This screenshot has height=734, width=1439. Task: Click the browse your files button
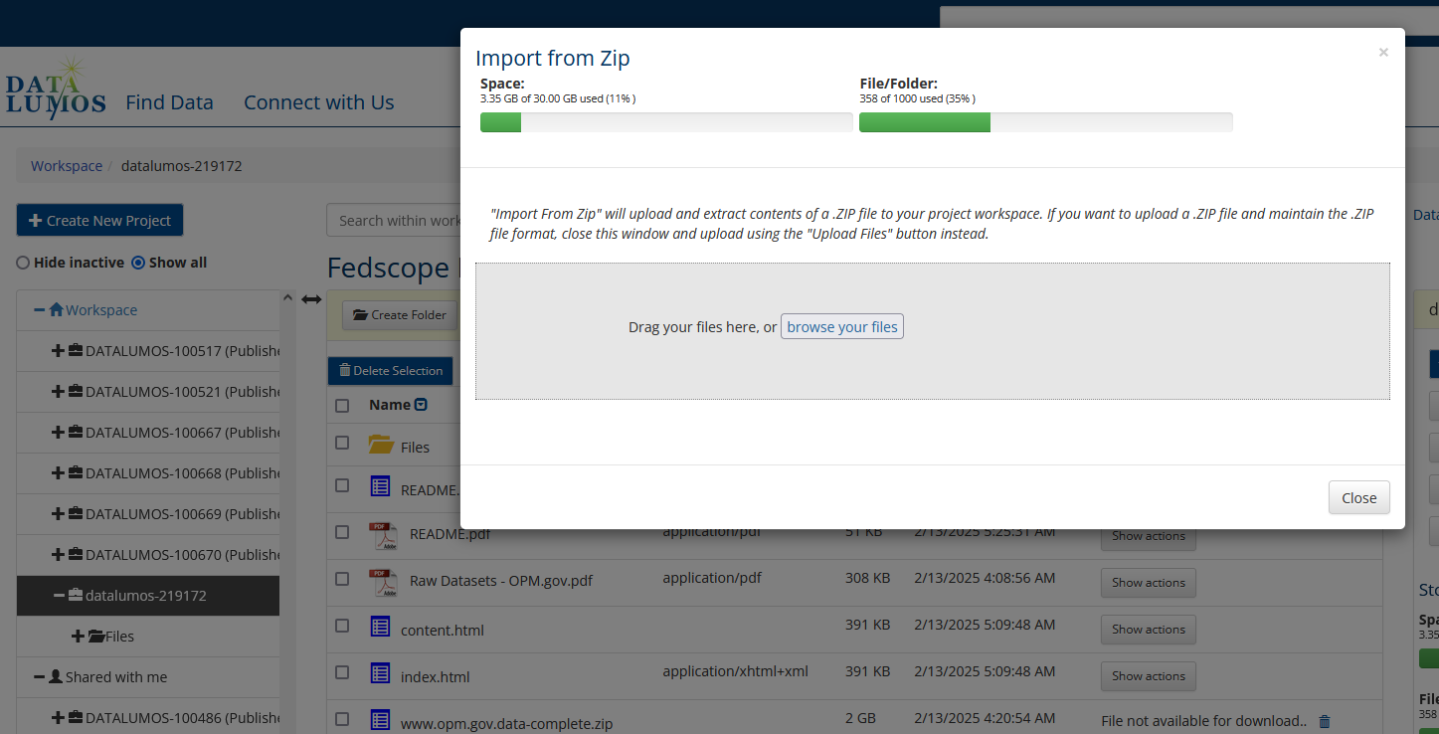click(x=841, y=326)
